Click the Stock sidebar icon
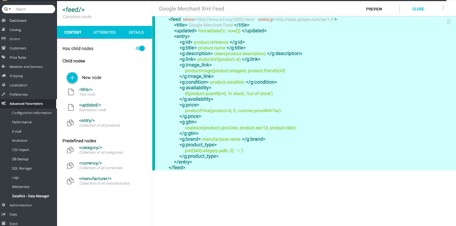Screen dimensions: 456x226 tap(4, 223)
